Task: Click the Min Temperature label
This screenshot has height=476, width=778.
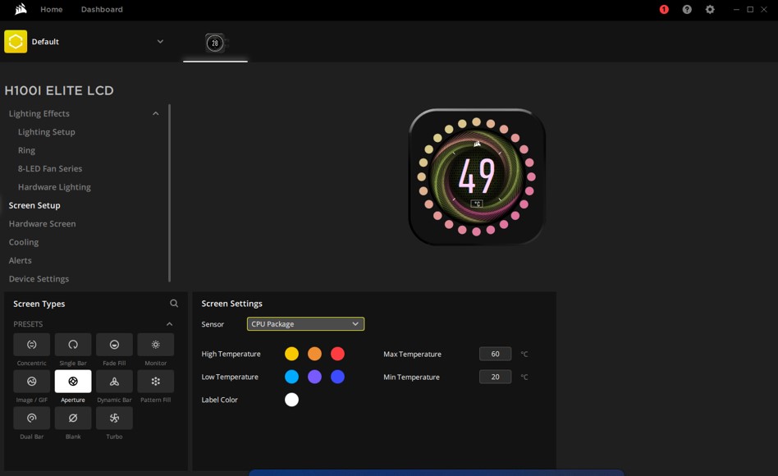Action: click(411, 377)
